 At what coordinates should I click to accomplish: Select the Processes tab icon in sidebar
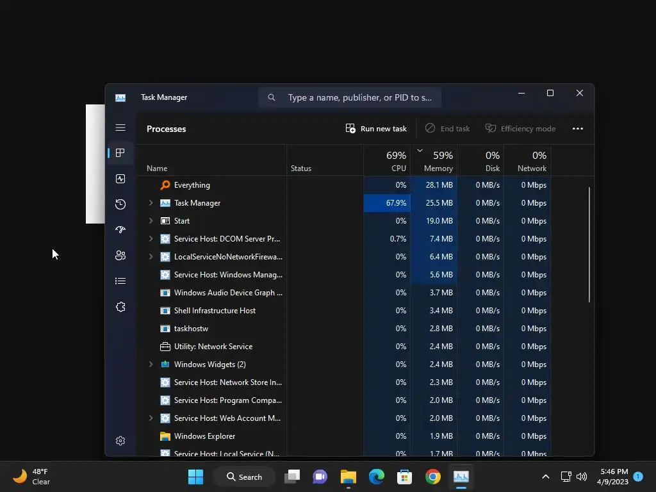click(120, 153)
